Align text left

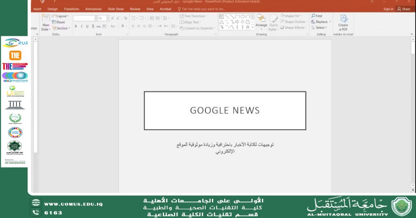(133, 26)
